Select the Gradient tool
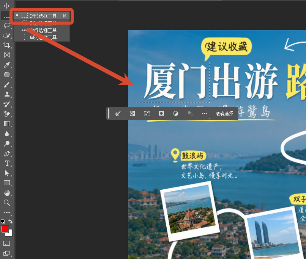This screenshot has width=306, height=259. 7,124
